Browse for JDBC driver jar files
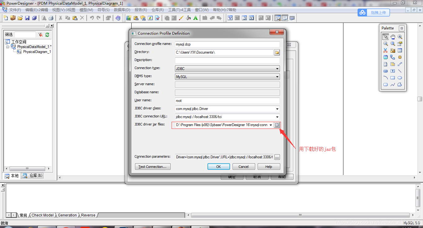The width and height of the screenshot is (423, 228). click(x=277, y=125)
